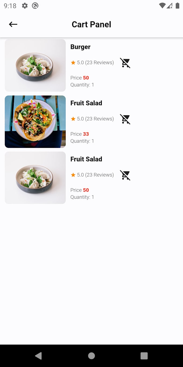Tap Burger's 5.0 (23 Reviews) text
The width and height of the screenshot is (183, 367).
click(x=95, y=63)
